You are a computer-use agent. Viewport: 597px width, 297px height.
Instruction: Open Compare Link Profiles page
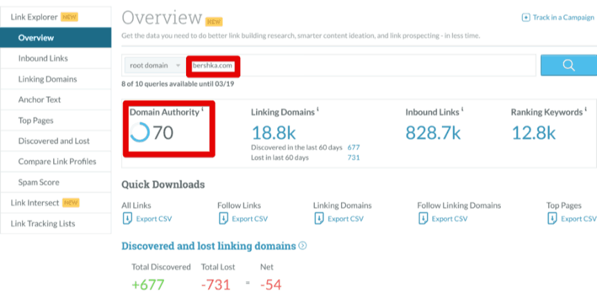57,162
